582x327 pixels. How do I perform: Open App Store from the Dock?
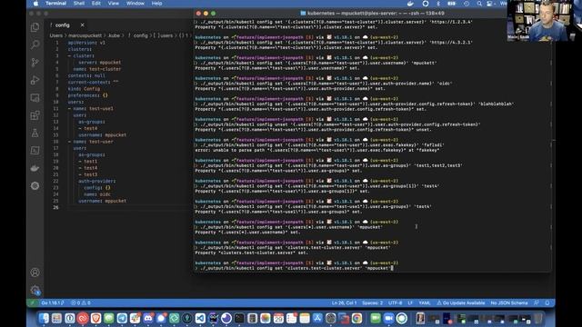point(317,318)
